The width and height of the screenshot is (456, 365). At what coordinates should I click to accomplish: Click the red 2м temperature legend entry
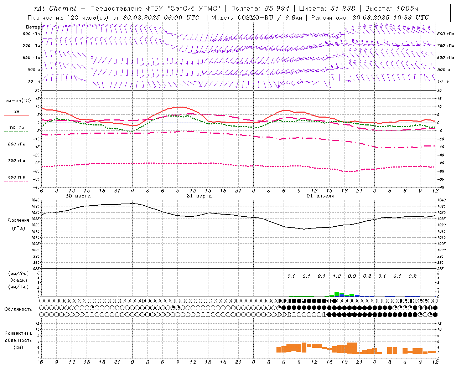[x=17, y=113]
